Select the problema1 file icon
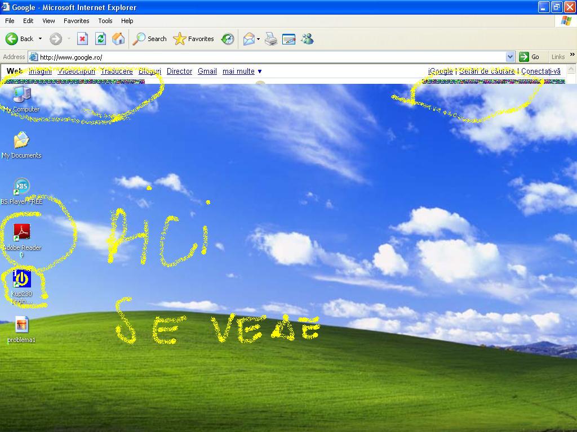This screenshot has height=432, width=577. [22, 330]
